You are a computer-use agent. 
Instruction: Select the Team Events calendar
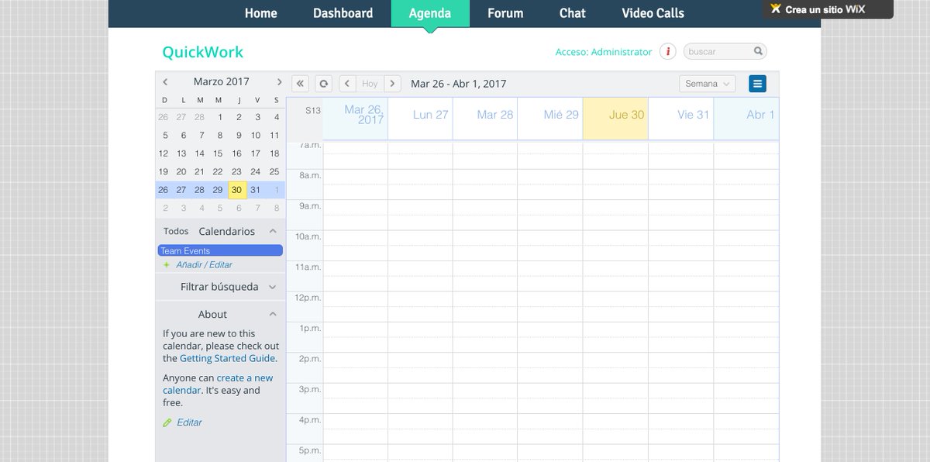[219, 250]
